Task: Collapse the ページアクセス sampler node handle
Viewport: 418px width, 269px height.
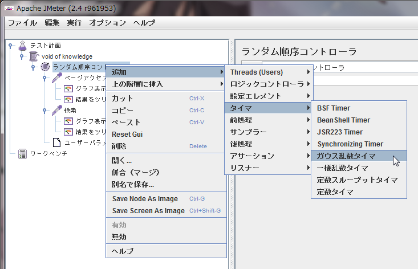Action: pyautogui.click(x=44, y=78)
